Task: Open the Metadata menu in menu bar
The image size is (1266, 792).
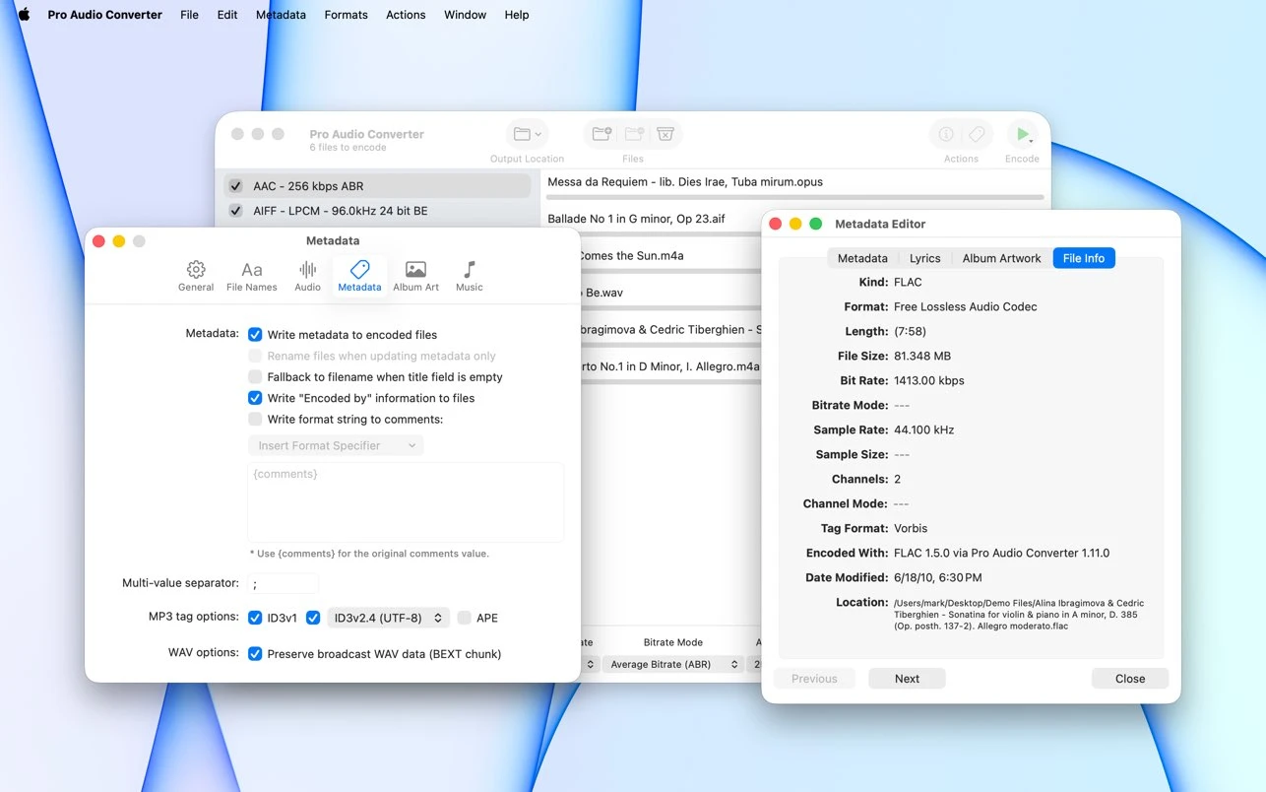Action: pyautogui.click(x=281, y=15)
